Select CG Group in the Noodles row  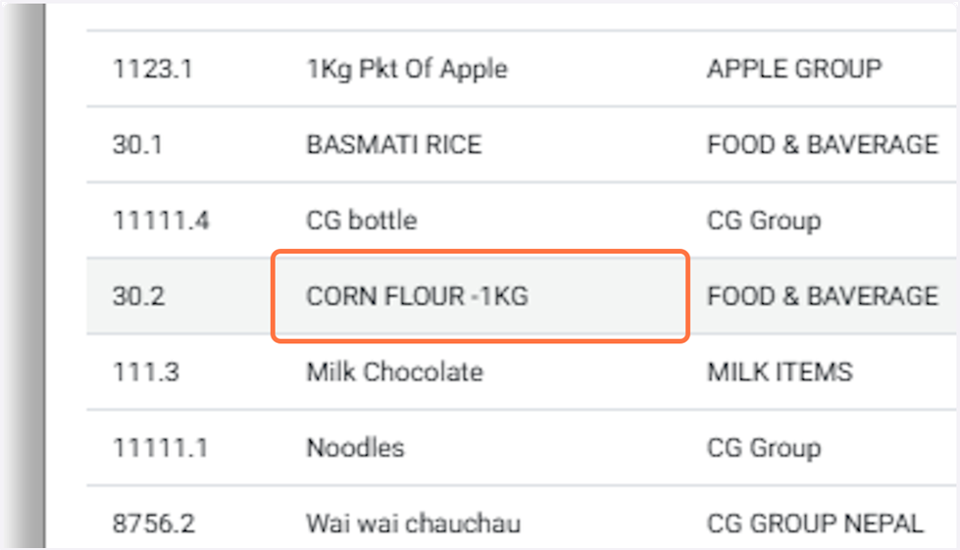[763, 448]
